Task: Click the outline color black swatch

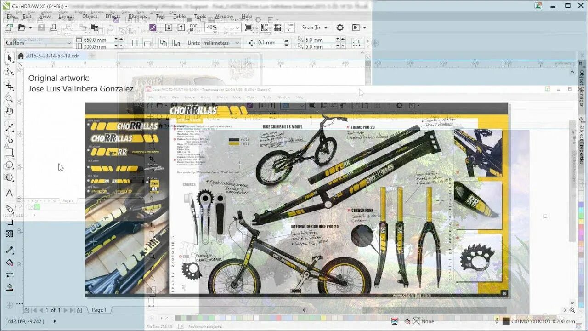Action: [506, 321]
